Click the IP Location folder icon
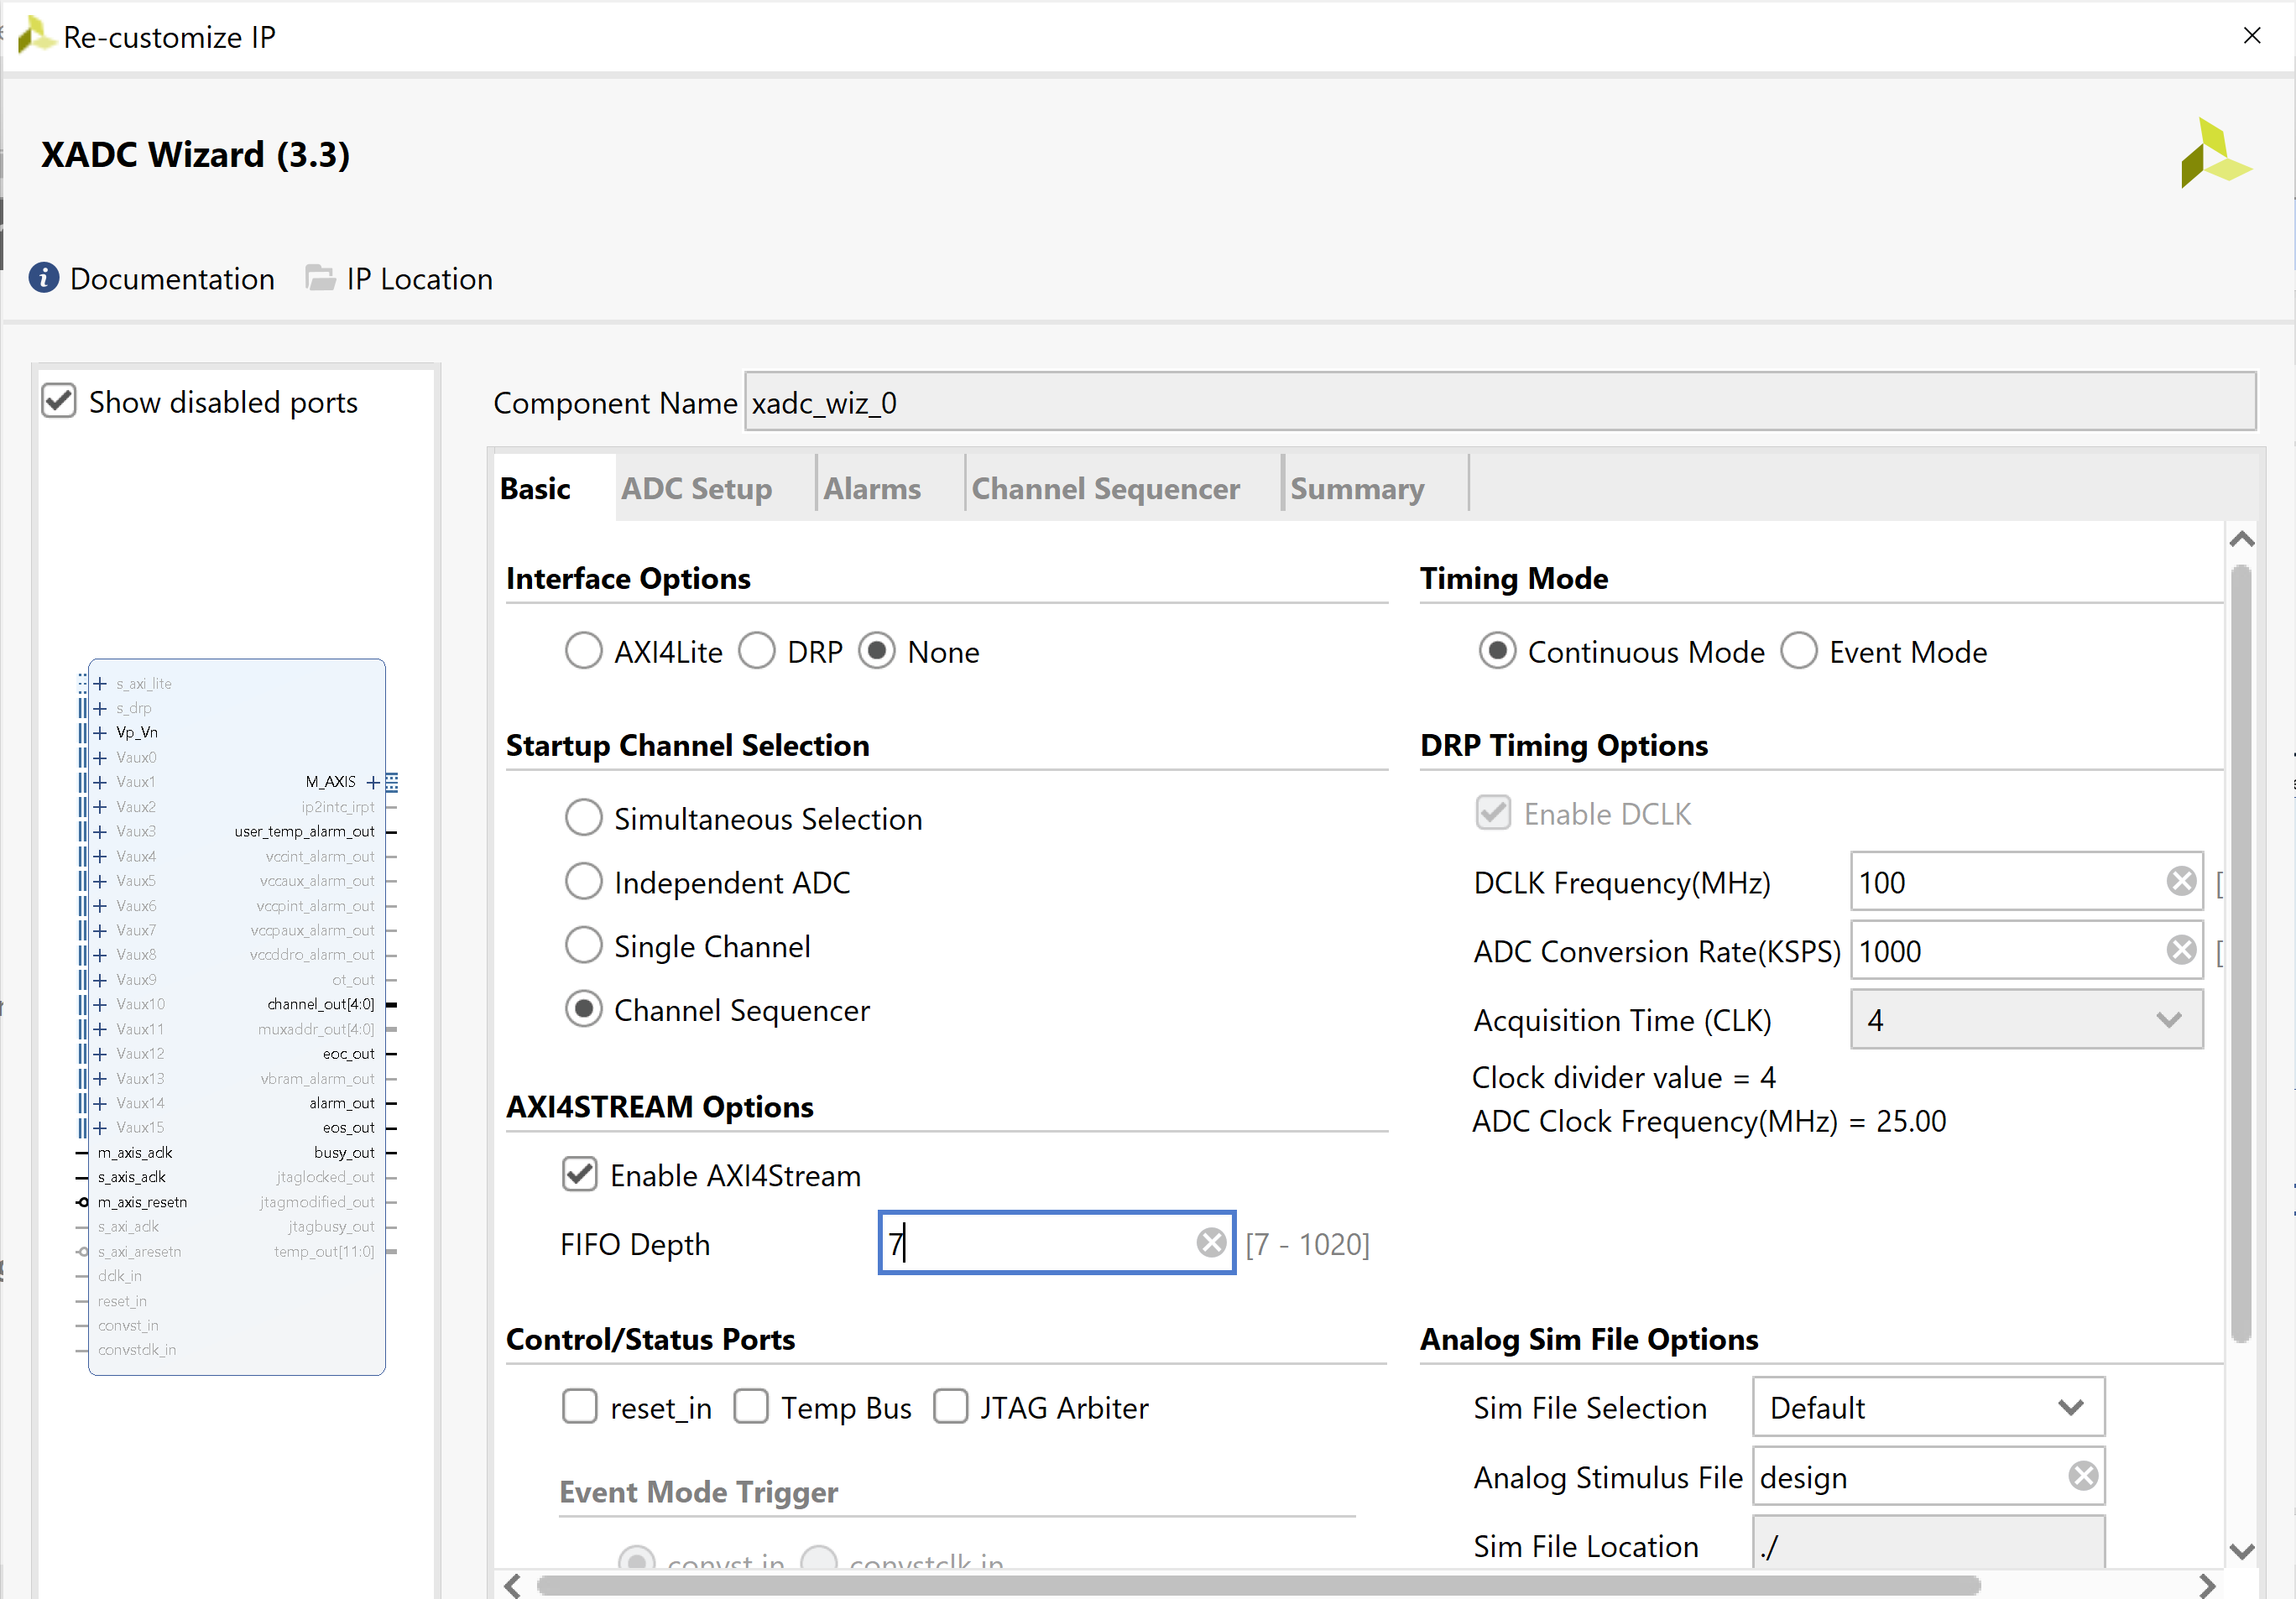This screenshot has width=2296, height=1599. pos(320,278)
